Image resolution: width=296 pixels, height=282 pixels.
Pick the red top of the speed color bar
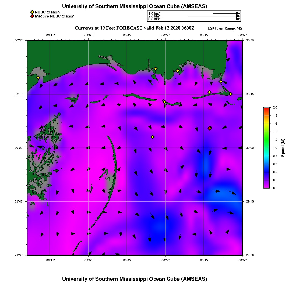[266, 109]
